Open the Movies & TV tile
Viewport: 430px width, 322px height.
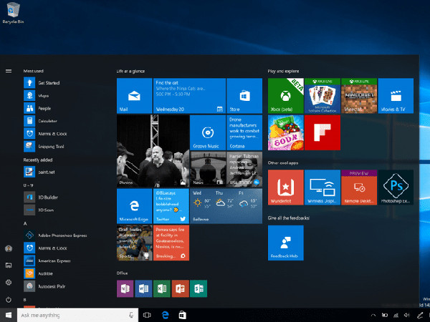click(x=396, y=96)
